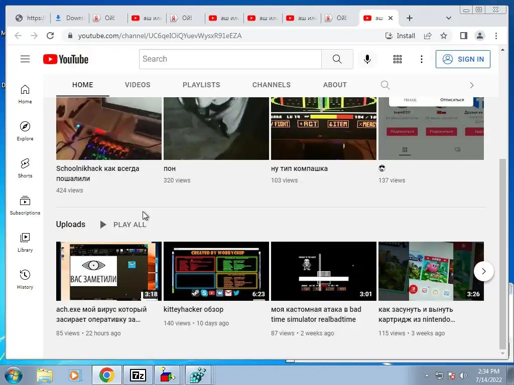Screen dimensions: 514x385
Task: Click the clock showing 2:34 PM
Action: click(488, 371)
